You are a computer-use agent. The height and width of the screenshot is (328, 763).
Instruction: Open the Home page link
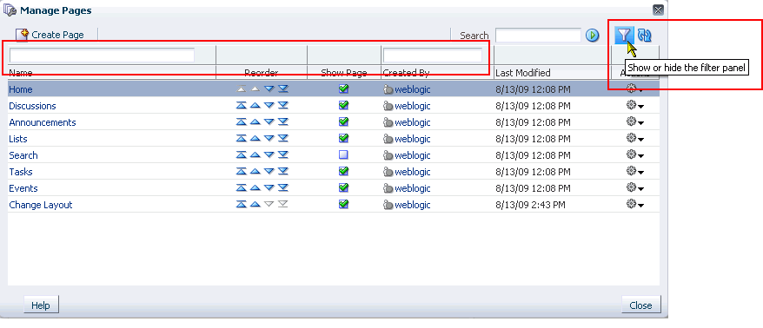click(21, 89)
